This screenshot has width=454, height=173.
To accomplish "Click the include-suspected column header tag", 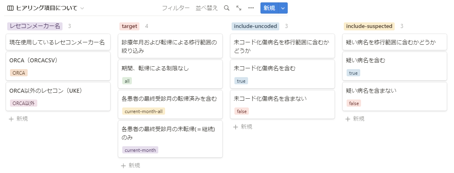I will point(369,26).
